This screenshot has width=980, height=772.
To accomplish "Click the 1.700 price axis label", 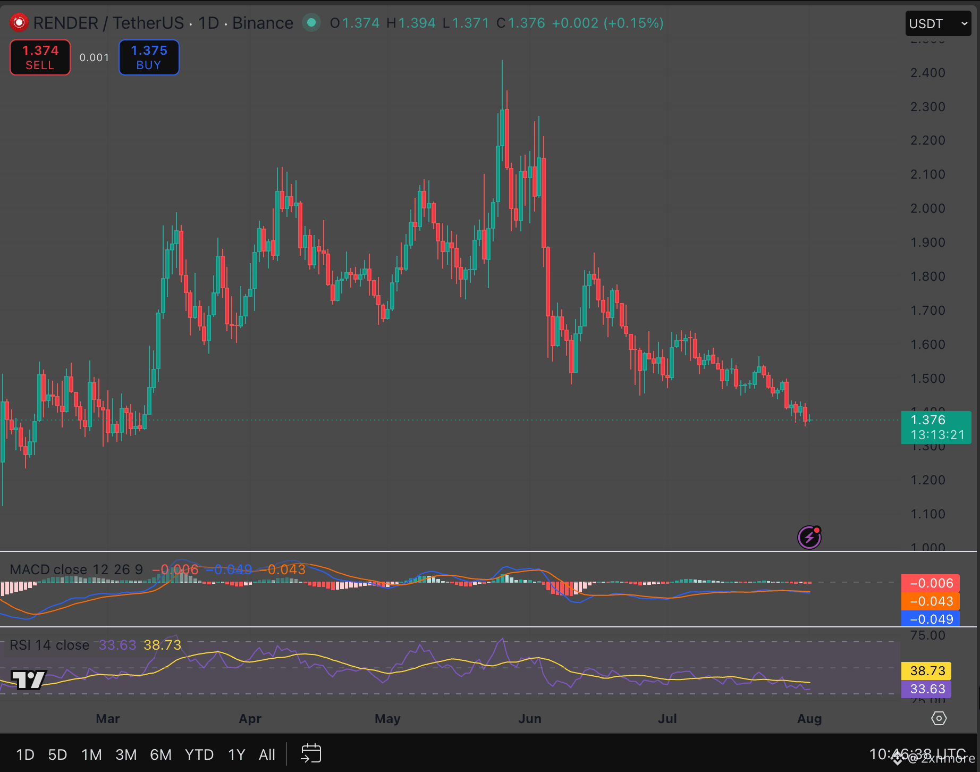I will (928, 311).
